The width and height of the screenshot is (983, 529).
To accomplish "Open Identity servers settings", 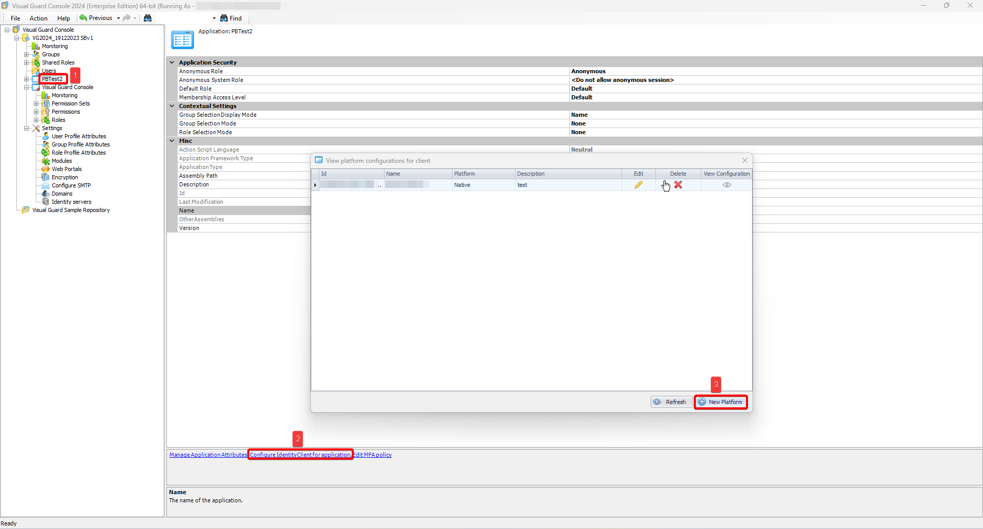I will pyautogui.click(x=70, y=201).
